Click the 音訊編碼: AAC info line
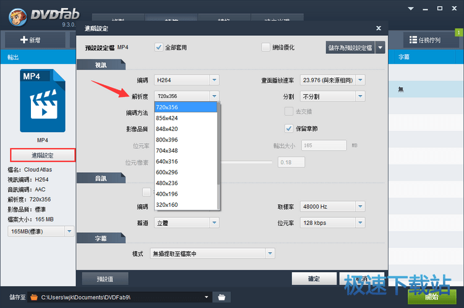Viewport: 464px width, 308px height. tap(27, 189)
